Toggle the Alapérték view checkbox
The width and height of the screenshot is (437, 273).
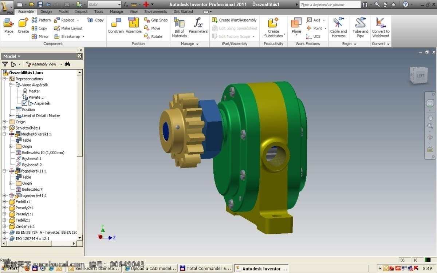(24, 103)
